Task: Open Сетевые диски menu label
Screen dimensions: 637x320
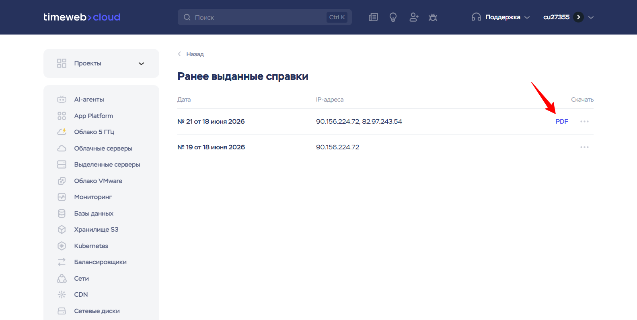Action: 97,311
